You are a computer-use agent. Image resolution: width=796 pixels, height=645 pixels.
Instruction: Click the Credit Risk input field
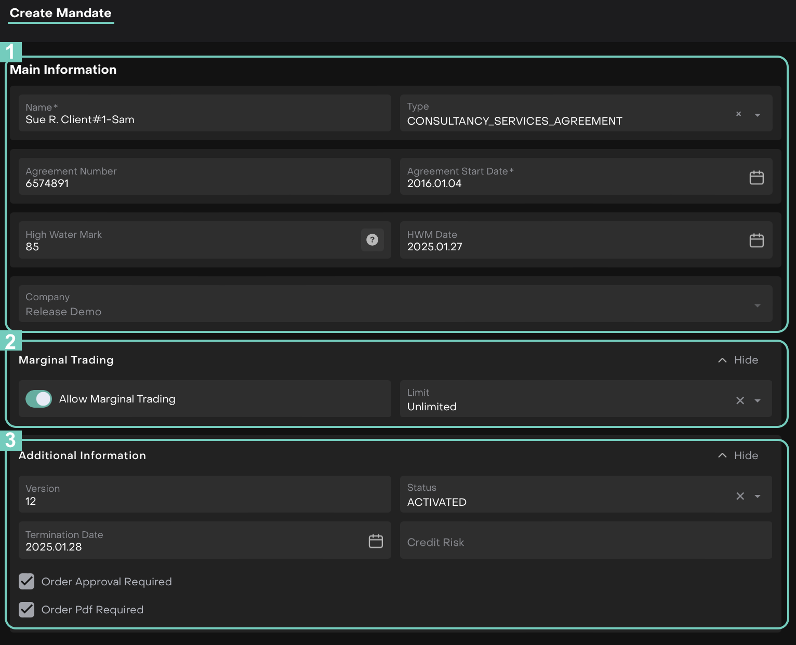586,542
